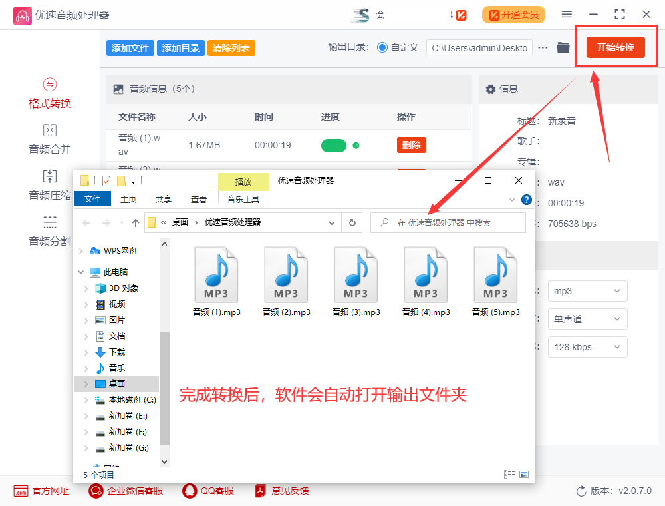The image size is (665, 506).
Task: Open the QQ客服 link
Action: (208, 491)
